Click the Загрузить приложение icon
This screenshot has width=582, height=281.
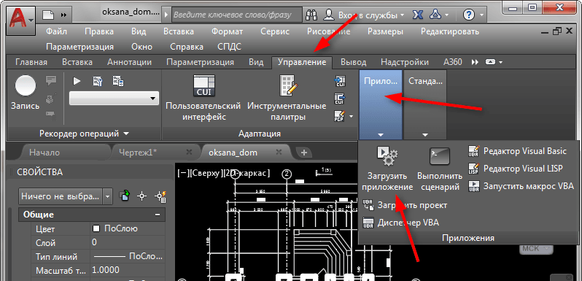click(x=387, y=156)
